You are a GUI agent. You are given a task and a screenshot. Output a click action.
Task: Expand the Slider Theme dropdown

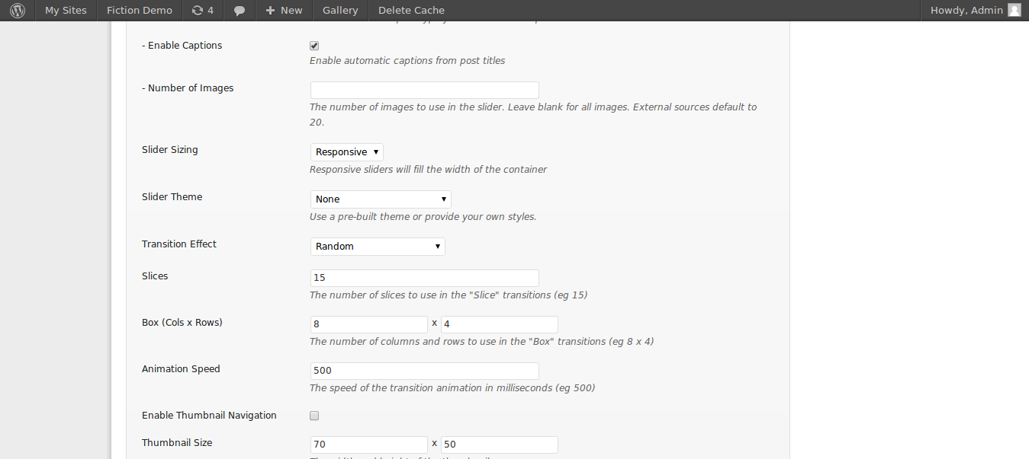(x=381, y=199)
